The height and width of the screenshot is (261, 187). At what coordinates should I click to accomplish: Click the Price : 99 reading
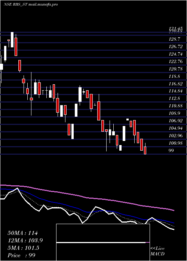(21, 255)
